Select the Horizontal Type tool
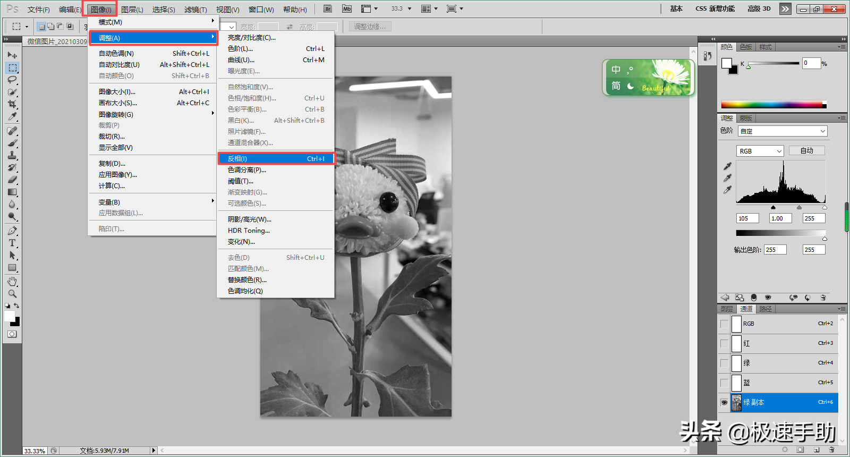Image resolution: width=850 pixels, height=457 pixels. click(12, 243)
